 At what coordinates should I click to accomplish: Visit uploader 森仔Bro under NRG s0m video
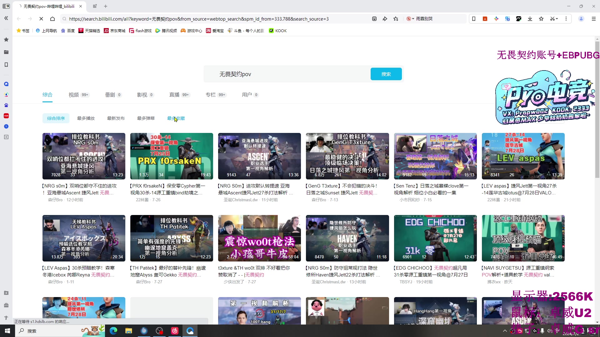click(55, 200)
